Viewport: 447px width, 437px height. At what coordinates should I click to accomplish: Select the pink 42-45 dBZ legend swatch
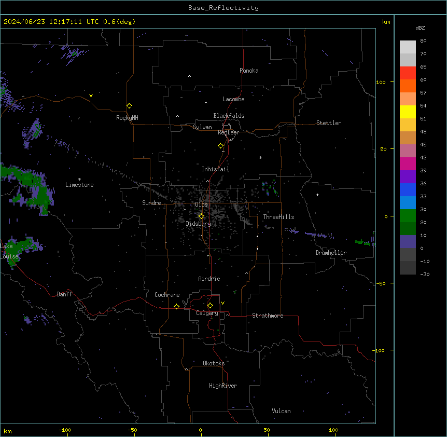pos(408,151)
